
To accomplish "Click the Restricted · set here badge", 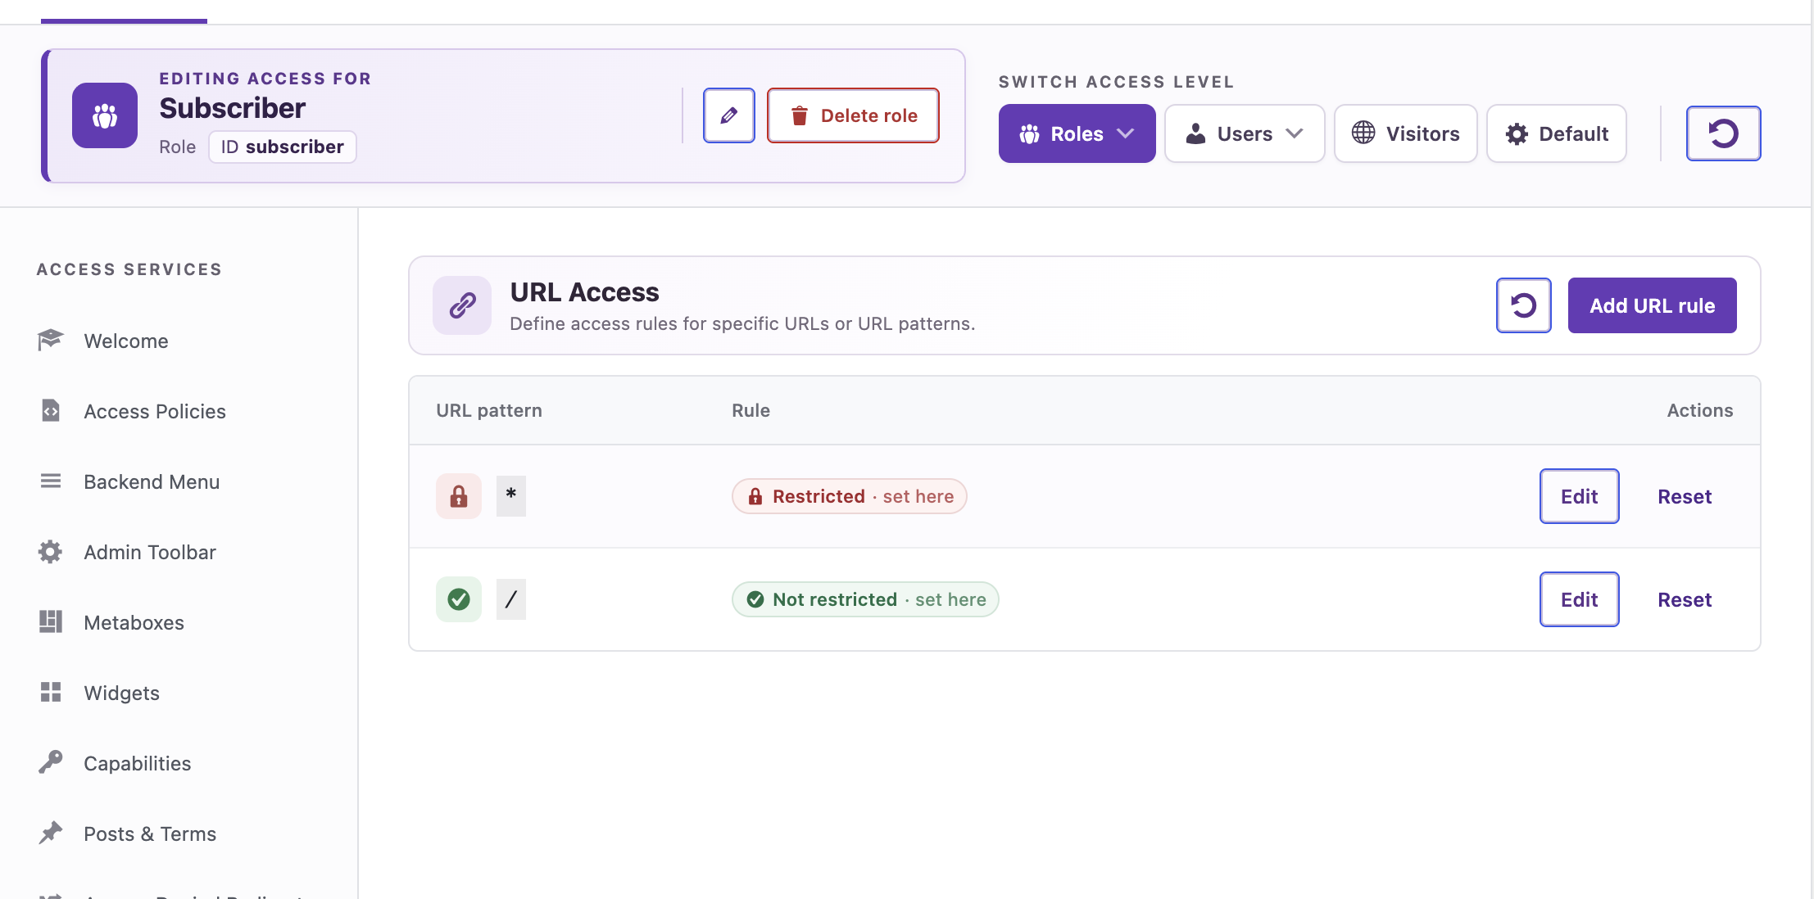I will (x=849, y=496).
